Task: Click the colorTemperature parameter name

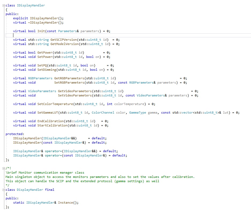Action: pos(129,104)
